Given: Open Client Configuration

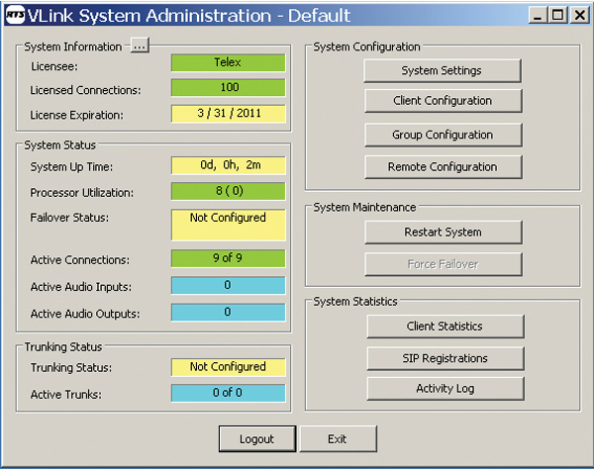Looking at the screenshot, I should 442,100.
